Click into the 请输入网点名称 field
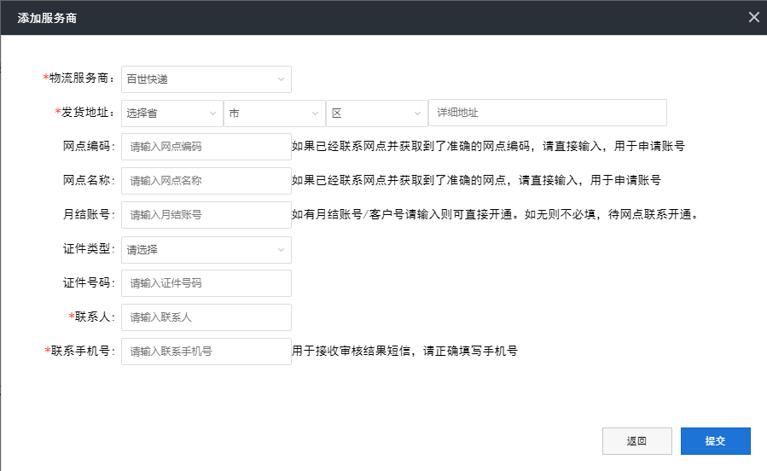The height and width of the screenshot is (471, 767). (206, 181)
